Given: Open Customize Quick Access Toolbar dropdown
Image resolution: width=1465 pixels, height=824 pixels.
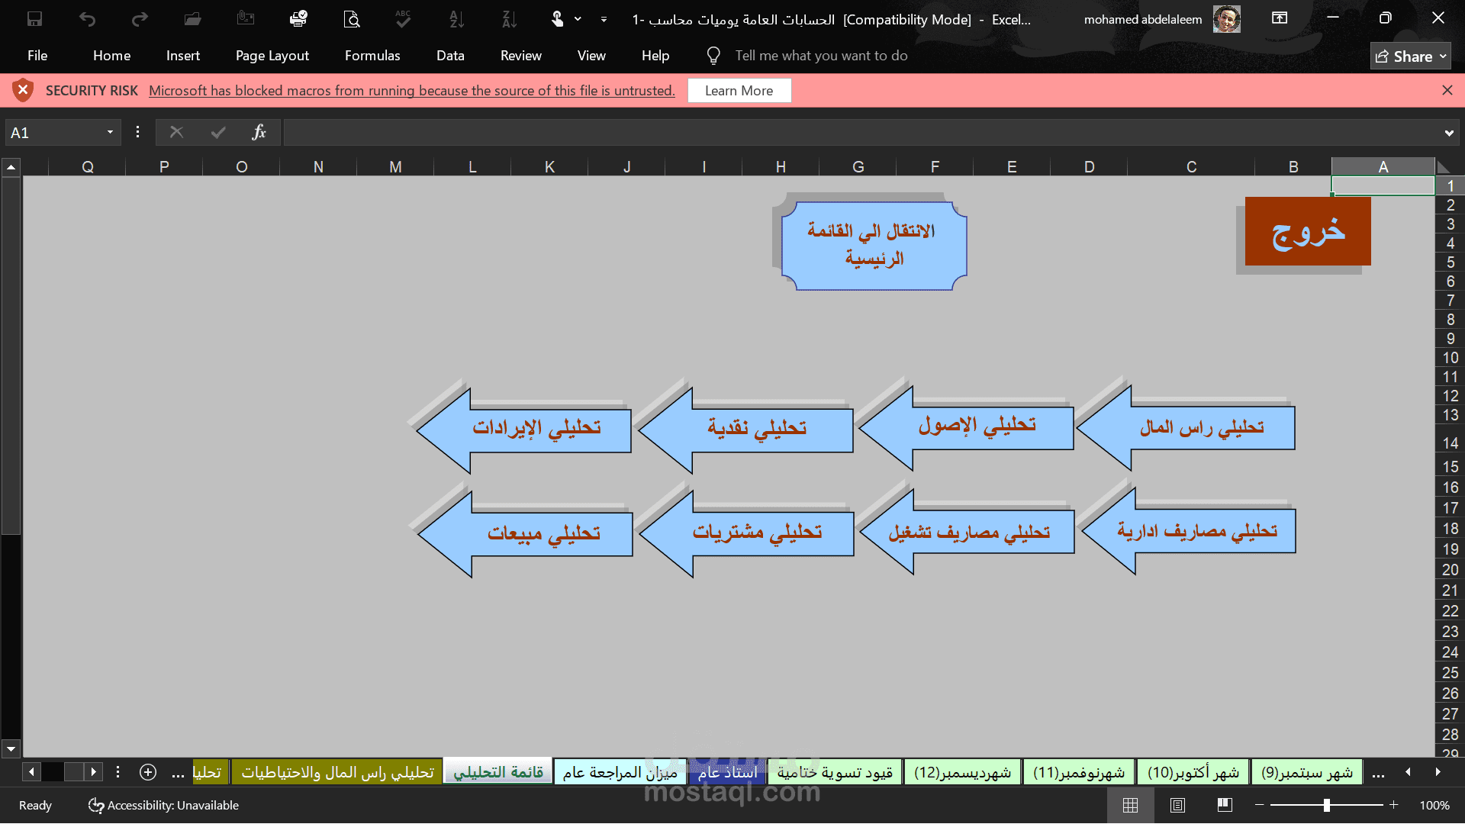Looking at the screenshot, I should coord(604,19).
